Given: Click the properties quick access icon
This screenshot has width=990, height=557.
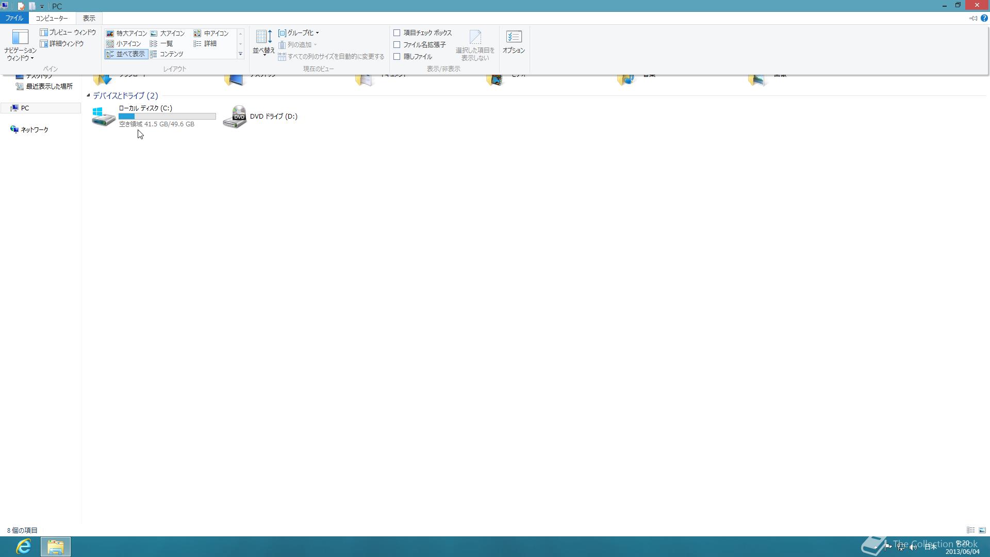Looking at the screenshot, I should pos(21,6).
